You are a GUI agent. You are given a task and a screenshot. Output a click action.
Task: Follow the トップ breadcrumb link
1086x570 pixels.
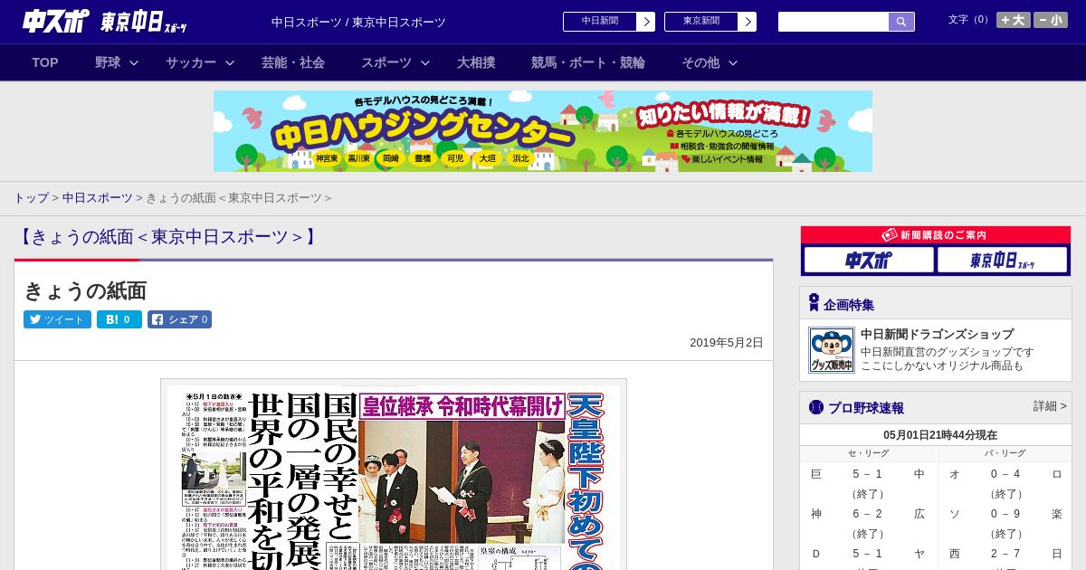31,197
